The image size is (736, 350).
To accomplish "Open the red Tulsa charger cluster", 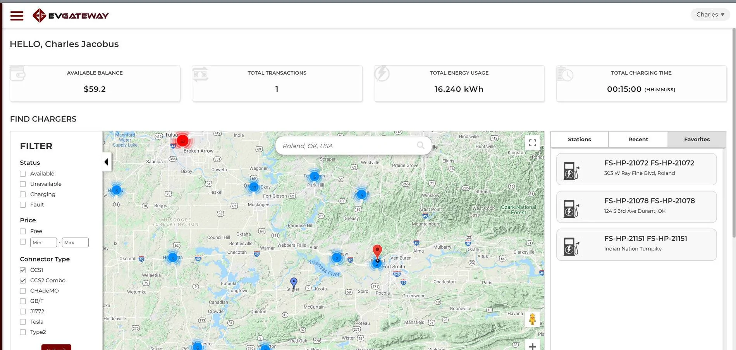I will [182, 141].
